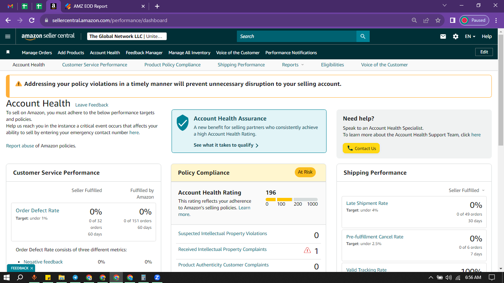
Task: Expand the Reports dropdown menu
Action: point(293,65)
